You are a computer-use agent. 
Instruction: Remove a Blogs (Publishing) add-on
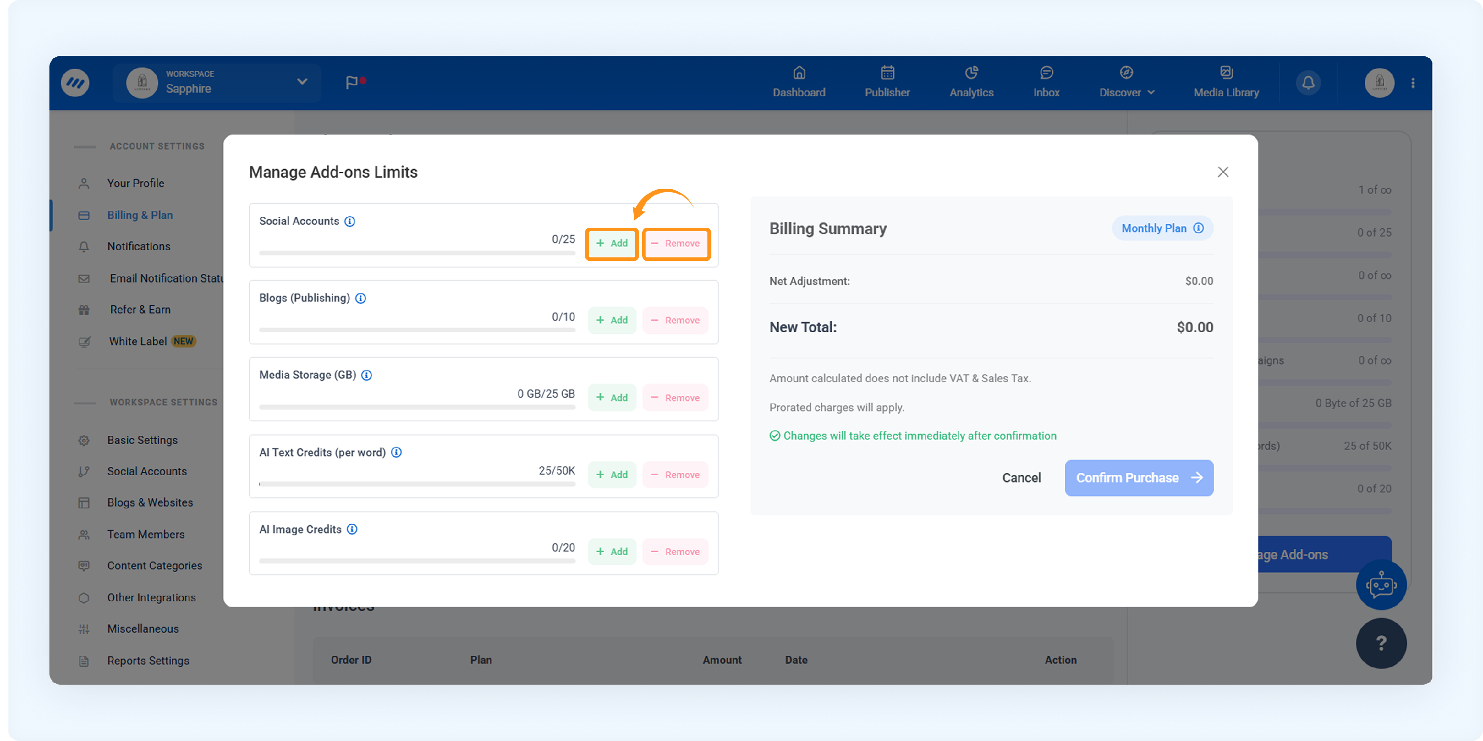tap(675, 321)
